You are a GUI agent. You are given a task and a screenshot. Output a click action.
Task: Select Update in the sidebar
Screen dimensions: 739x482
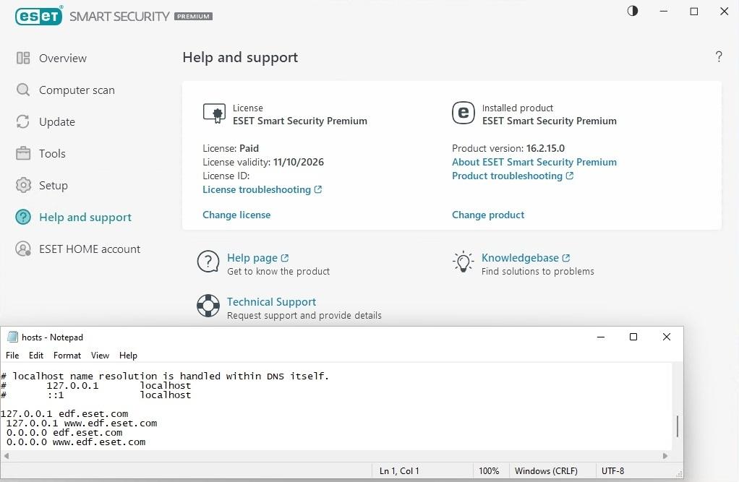coord(57,121)
